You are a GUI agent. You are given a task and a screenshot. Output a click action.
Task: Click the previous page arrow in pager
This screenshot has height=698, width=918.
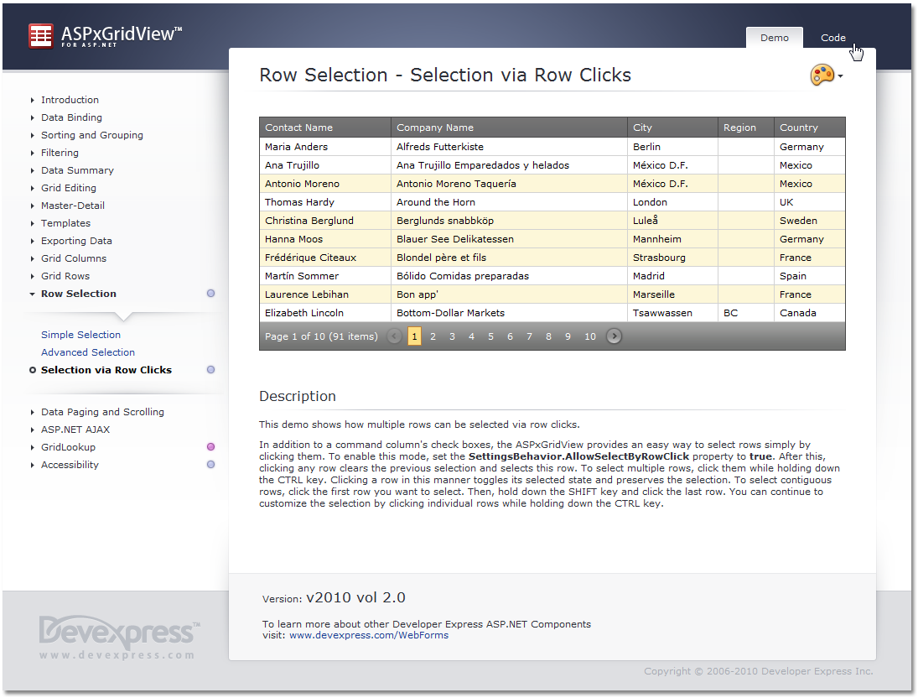394,336
